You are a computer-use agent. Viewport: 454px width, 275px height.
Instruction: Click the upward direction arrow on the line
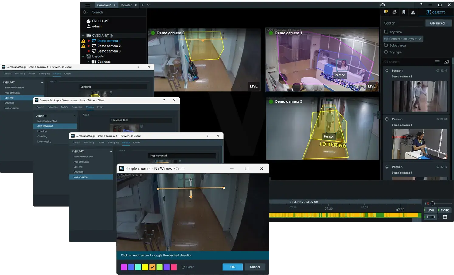(x=191, y=182)
